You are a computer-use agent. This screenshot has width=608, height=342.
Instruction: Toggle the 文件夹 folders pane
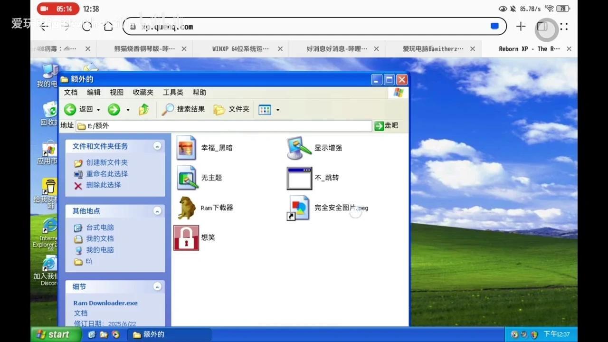[x=231, y=109]
